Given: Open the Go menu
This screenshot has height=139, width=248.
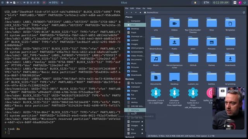Looking at the screenshot, I should click(144, 8).
